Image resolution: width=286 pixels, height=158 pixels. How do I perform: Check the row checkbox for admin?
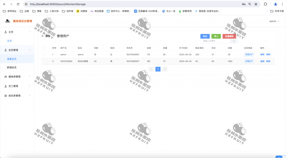coord(45,54)
